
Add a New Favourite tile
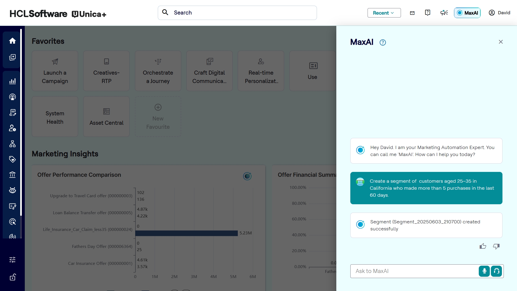(x=158, y=117)
